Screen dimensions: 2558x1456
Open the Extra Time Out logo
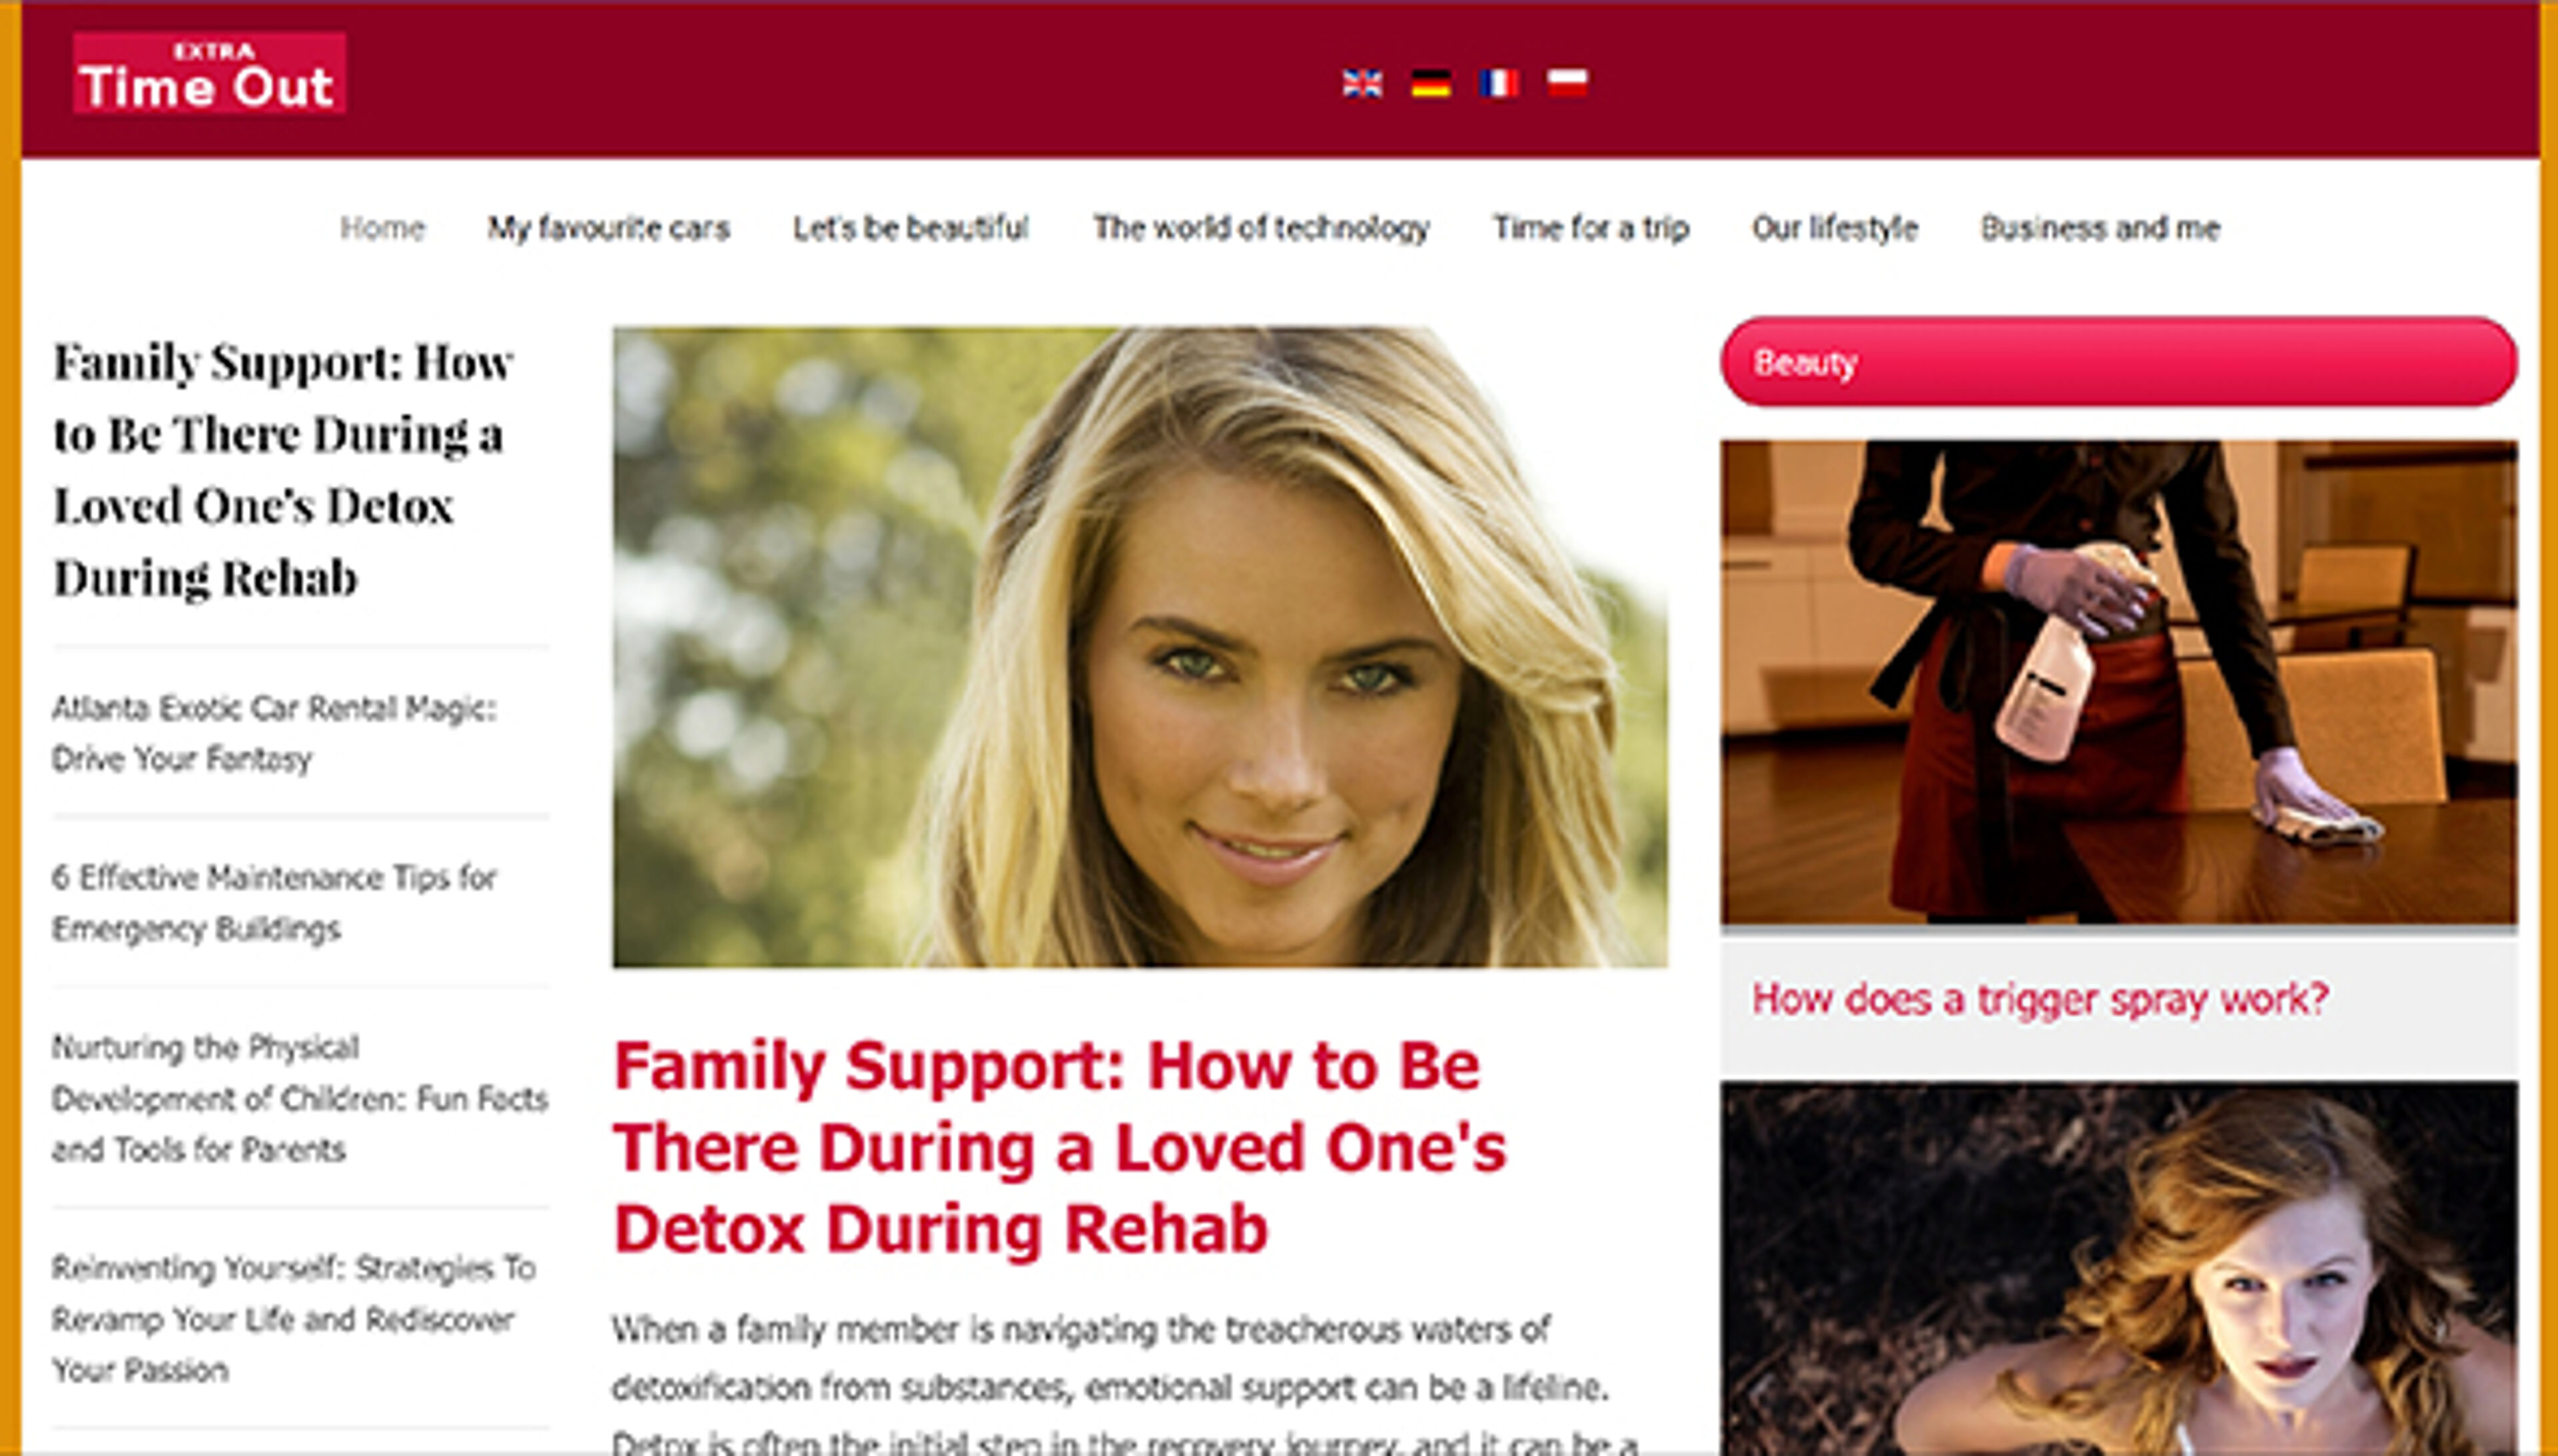[x=209, y=73]
